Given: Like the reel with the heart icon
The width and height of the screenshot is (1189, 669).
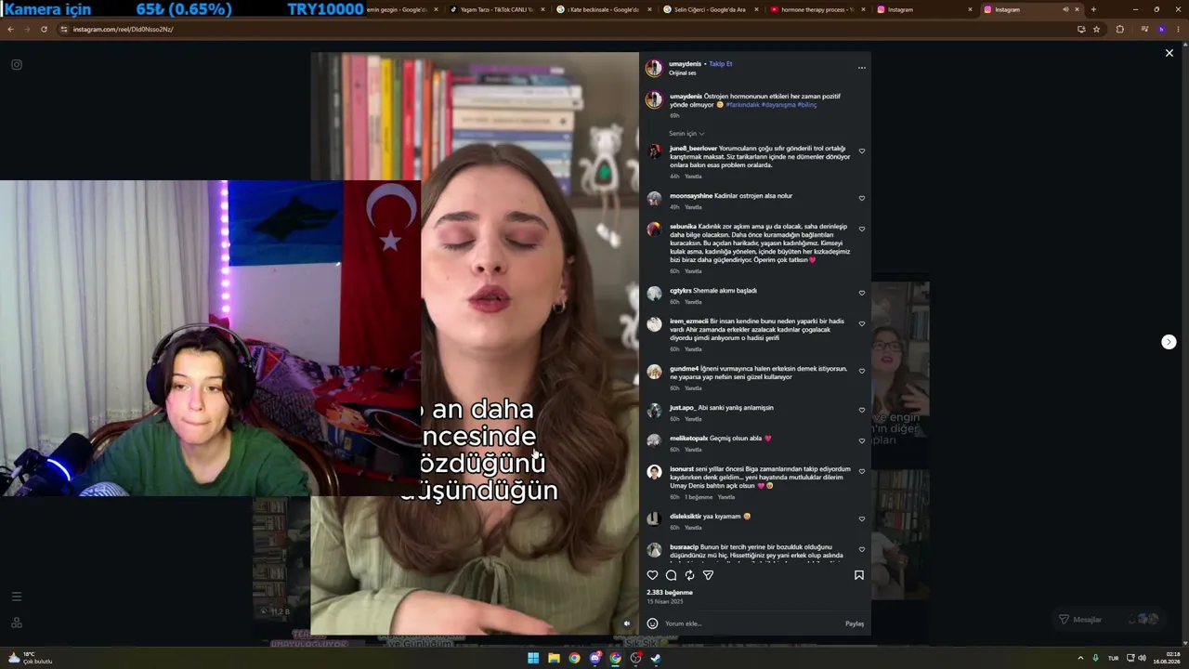Looking at the screenshot, I should click(652, 575).
